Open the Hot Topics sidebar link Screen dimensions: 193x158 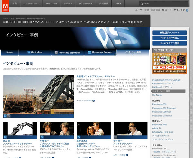click(x=157, y=95)
